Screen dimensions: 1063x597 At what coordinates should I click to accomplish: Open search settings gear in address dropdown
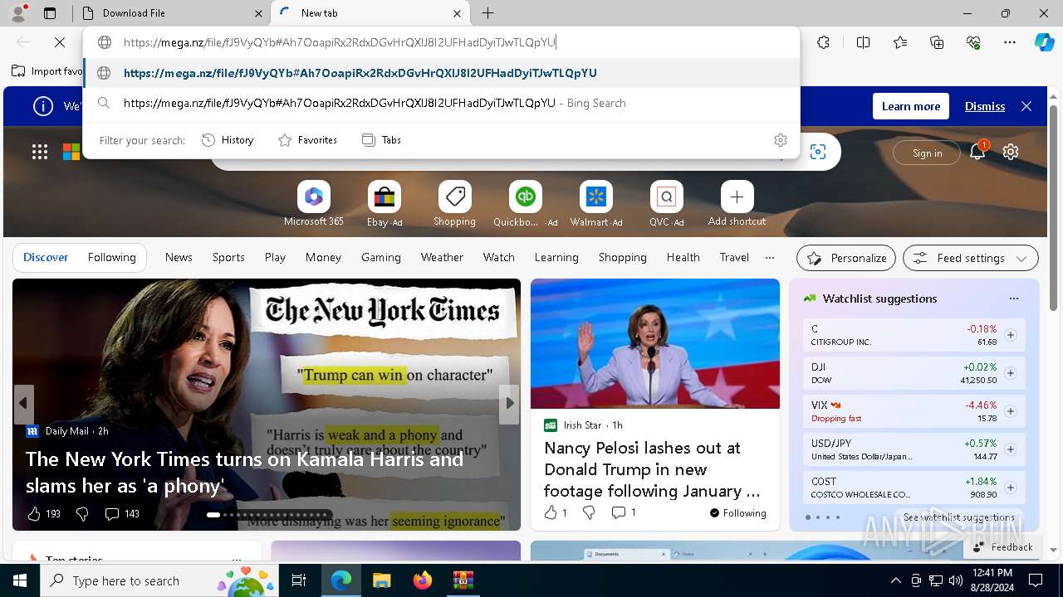click(780, 140)
